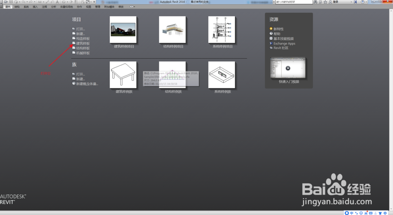Switch to the 插入 ribbon tab
This screenshot has width=393, height=215.
(x=35, y=7)
